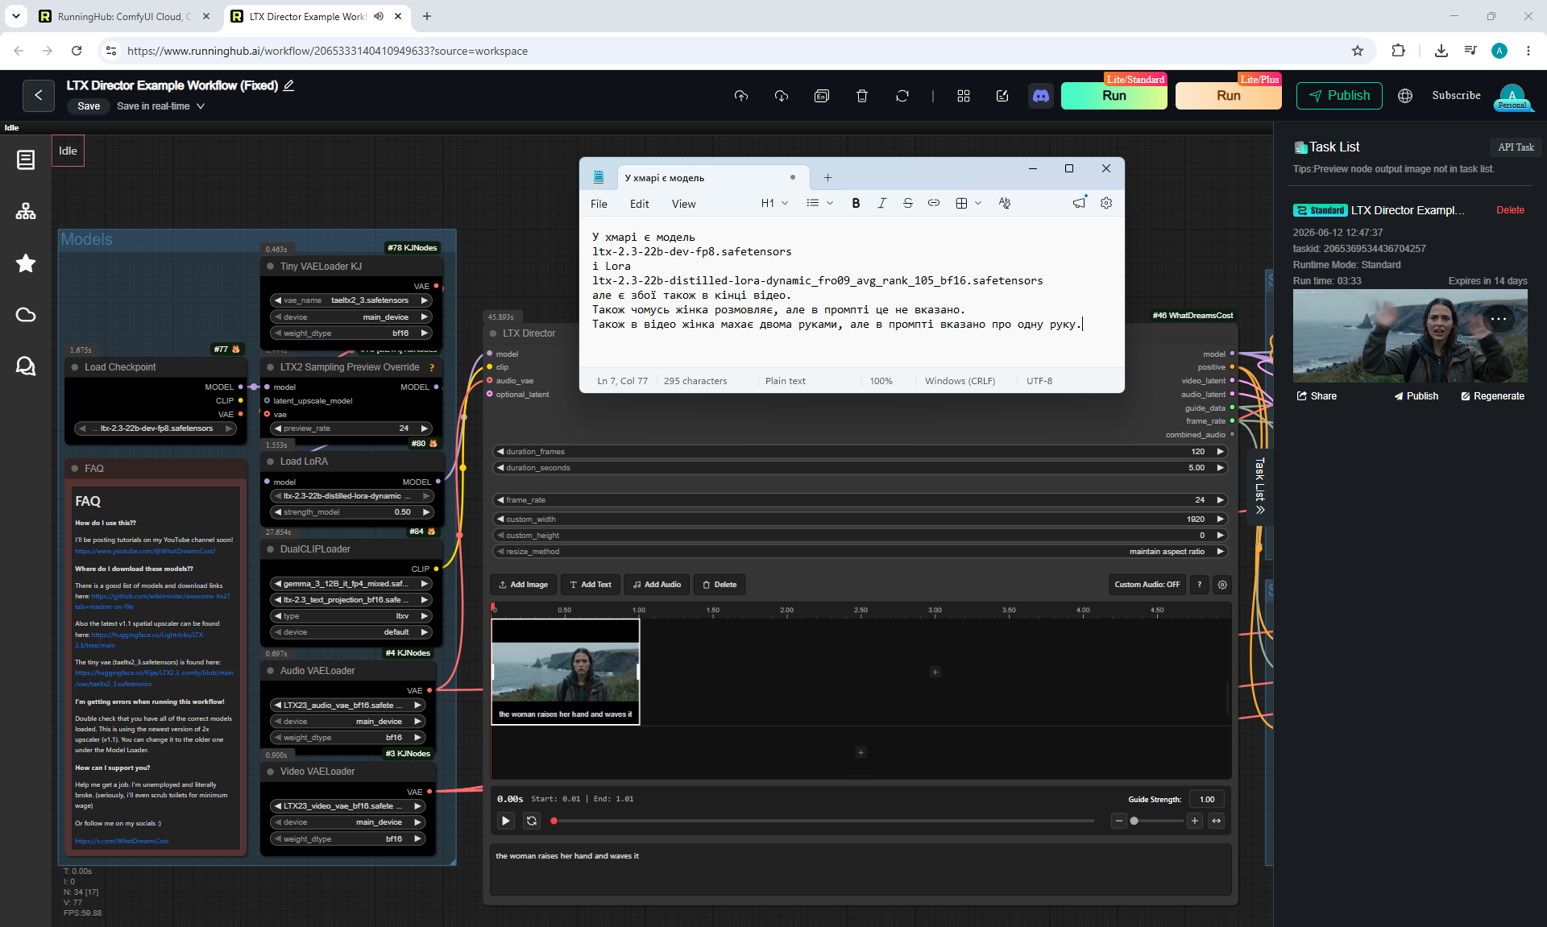Open the Notepad File menu
Viewport: 1547px width, 927px height.
[599, 204]
